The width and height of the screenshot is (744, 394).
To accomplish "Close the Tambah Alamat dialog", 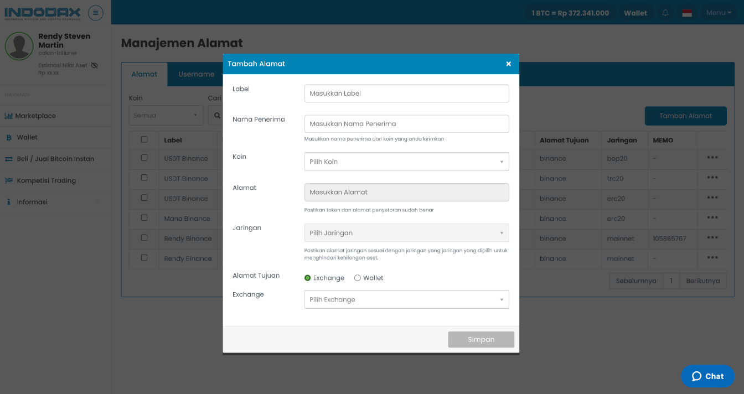I will point(508,64).
